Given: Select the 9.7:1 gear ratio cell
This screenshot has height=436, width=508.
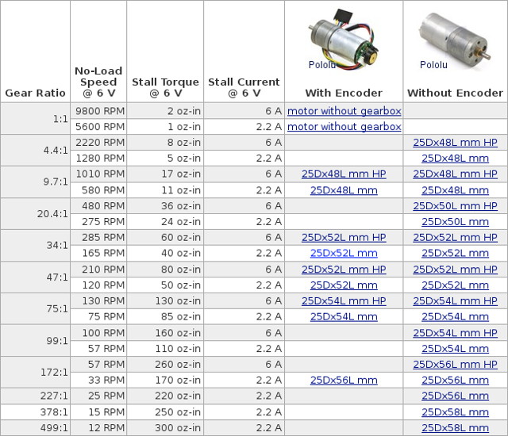Looking at the screenshot, I should click(35, 182).
